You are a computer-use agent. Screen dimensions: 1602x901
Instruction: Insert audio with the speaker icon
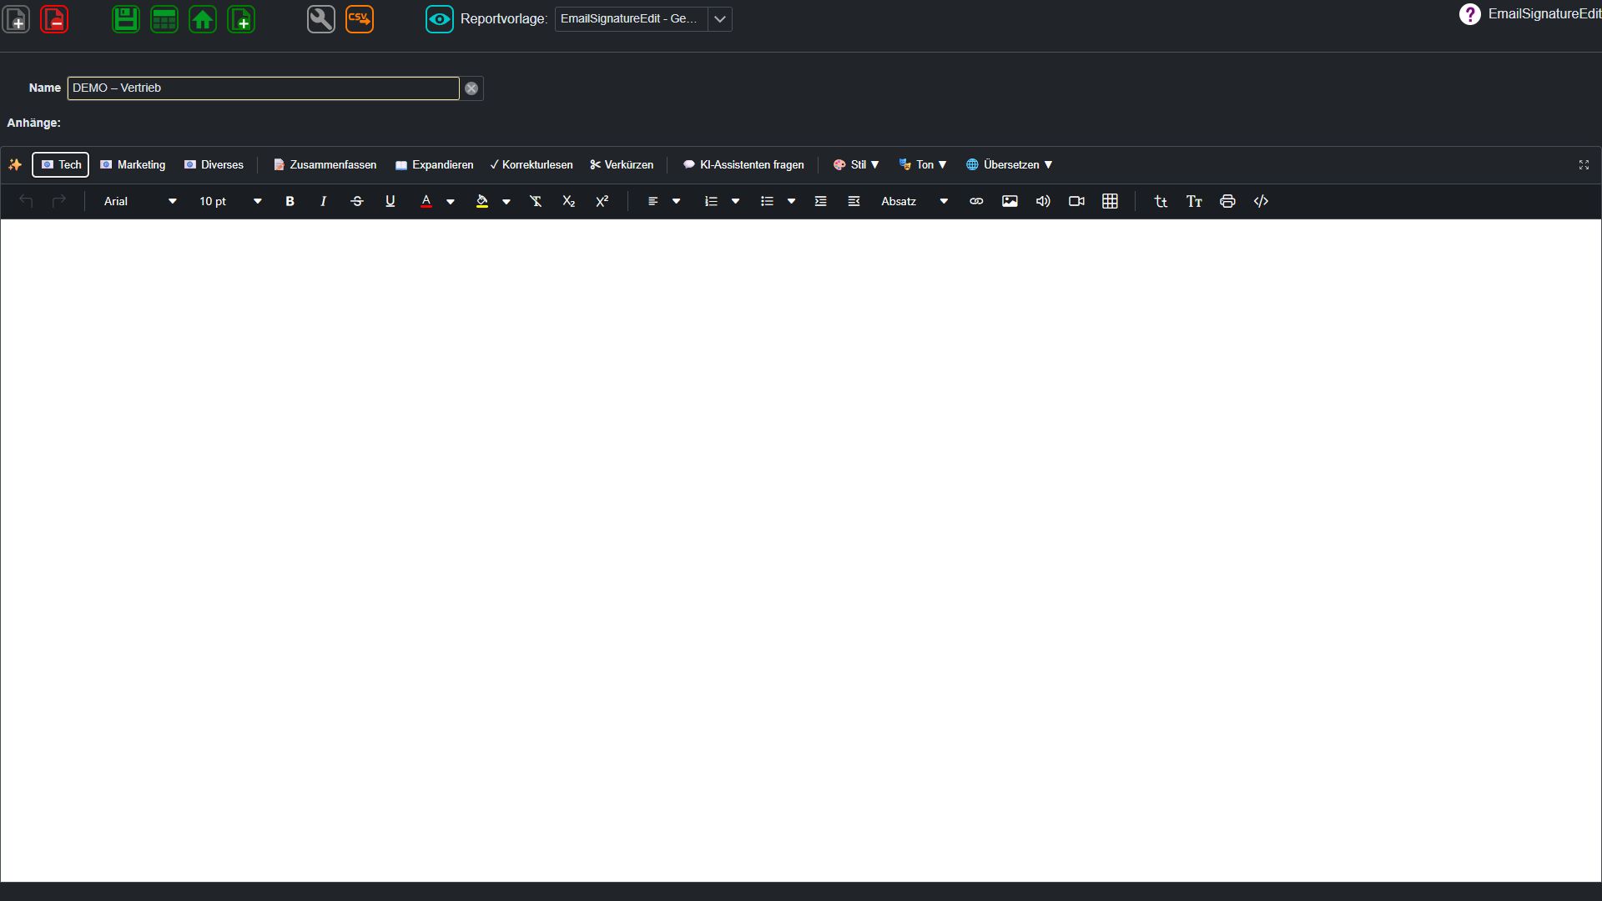1043,201
